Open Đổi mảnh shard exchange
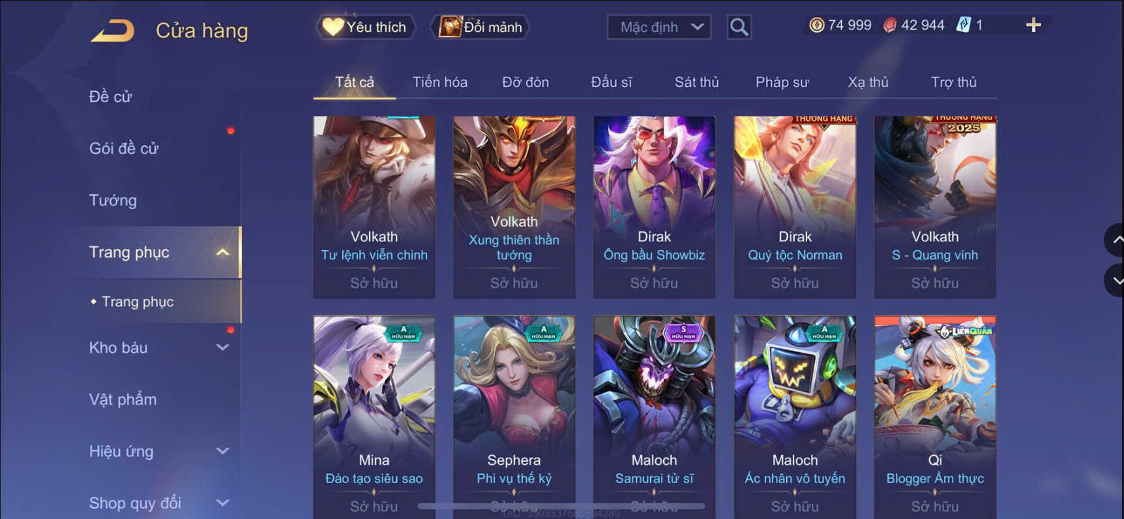1124x519 pixels. point(481,27)
